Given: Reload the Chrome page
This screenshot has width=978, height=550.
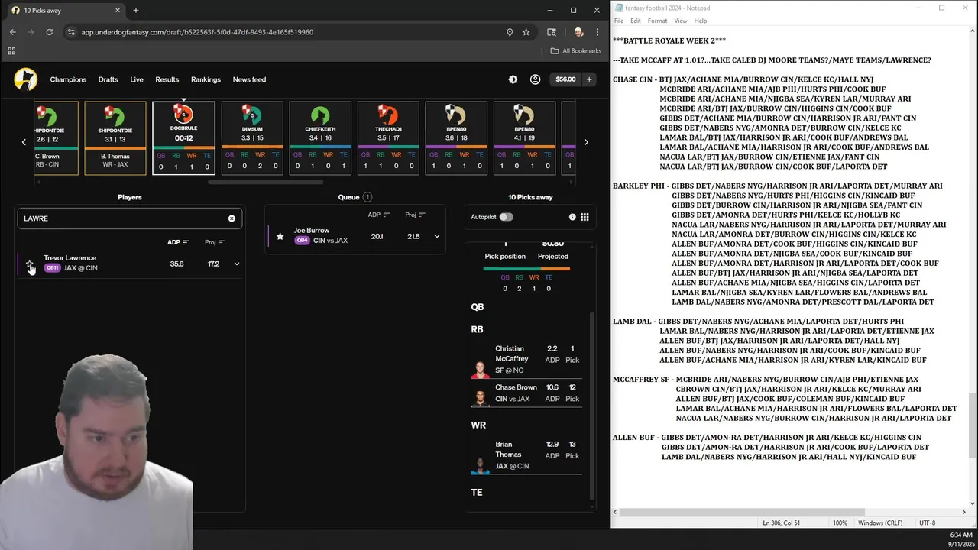Looking at the screenshot, I should (x=50, y=32).
